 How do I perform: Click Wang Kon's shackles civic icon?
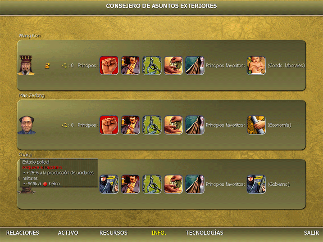click(152, 65)
